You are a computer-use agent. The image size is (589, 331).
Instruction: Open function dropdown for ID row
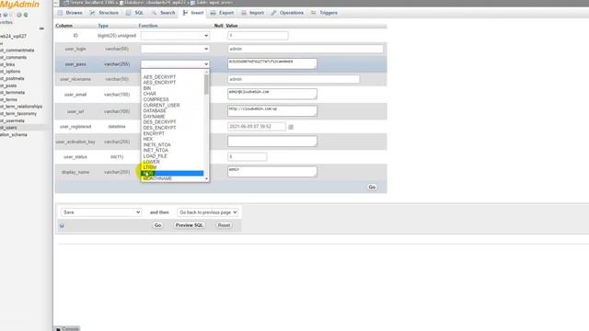tap(175, 36)
